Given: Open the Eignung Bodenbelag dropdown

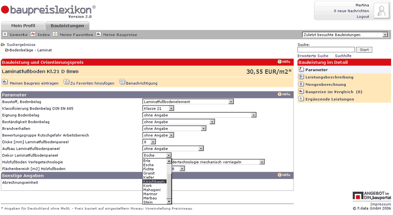Looking at the screenshot, I should point(200,115).
